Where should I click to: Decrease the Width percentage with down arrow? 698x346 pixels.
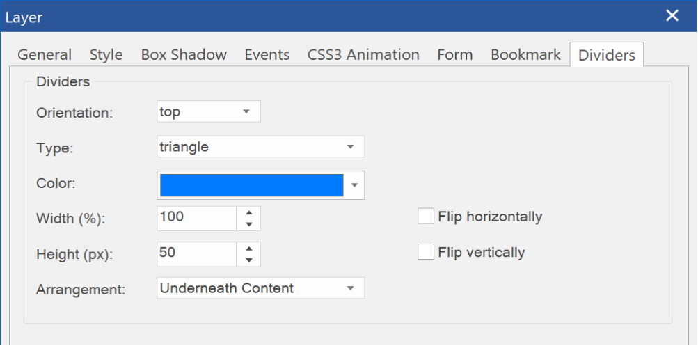(x=249, y=224)
